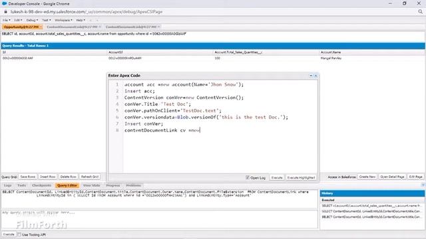The height and width of the screenshot is (239, 426).
Task: Open the Problems tab
Action: click(x=133, y=185)
